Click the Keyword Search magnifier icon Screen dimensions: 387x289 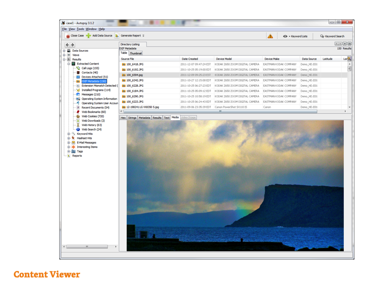322,36
